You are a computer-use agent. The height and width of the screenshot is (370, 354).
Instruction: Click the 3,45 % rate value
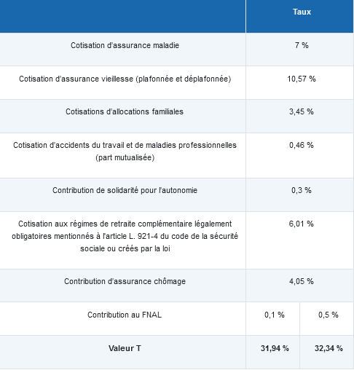(302, 111)
